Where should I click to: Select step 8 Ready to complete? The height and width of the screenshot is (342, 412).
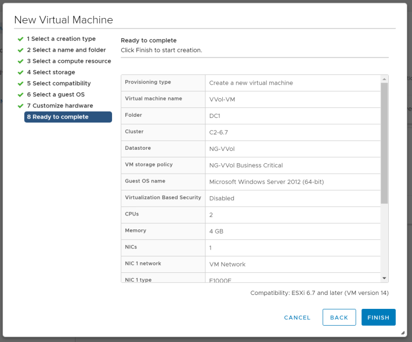click(x=68, y=117)
